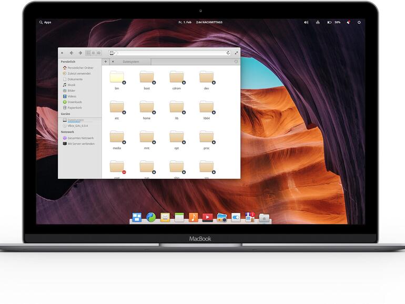Launch the Videos app from dock
Viewport: 405px width, 304px height.
click(207, 217)
